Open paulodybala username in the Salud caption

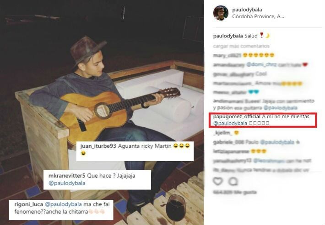pyautogui.click(x=228, y=36)
